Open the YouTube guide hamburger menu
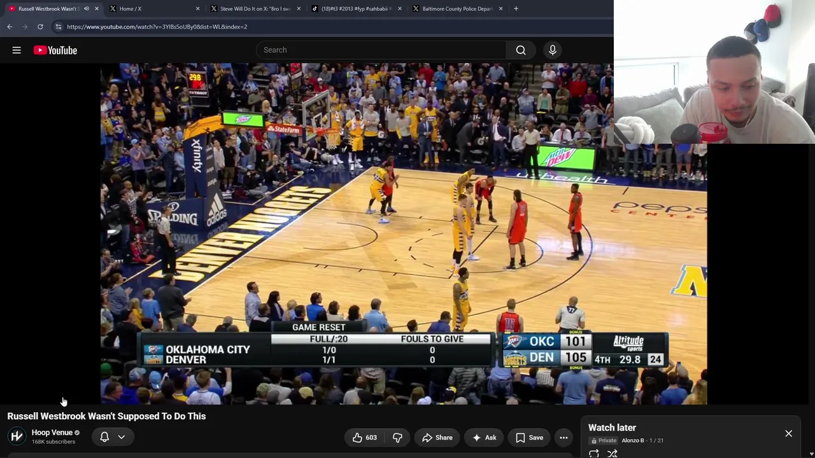 [17, 50]
